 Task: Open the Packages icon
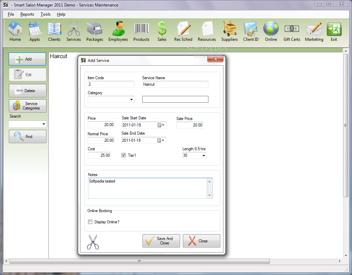(94, 31)
